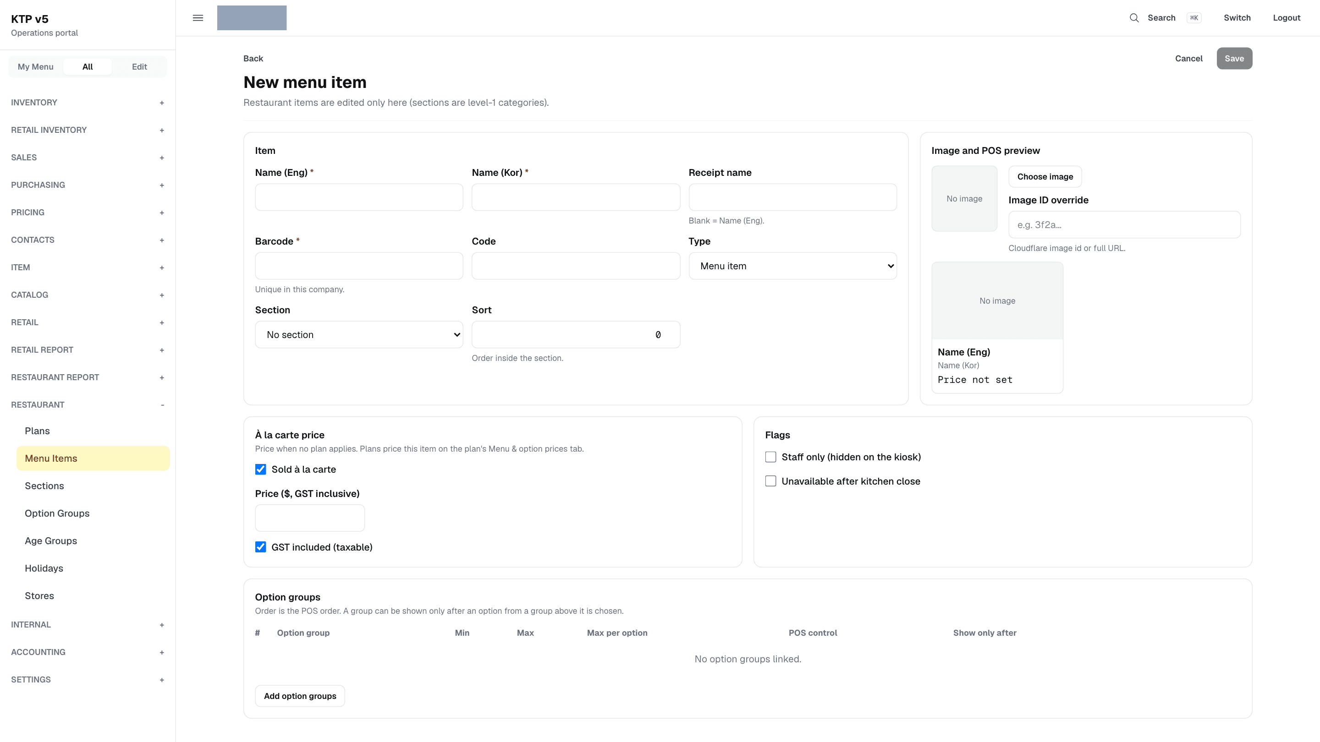Image resolution: width=1320 pixels, height=742 pixels.
Task: Switch to the My Menu tab
Action: [35, 66]
